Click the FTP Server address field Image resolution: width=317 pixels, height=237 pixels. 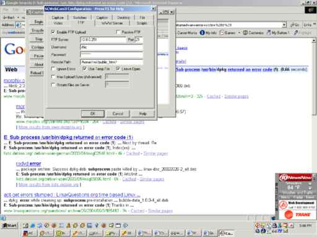coord(103,39)
